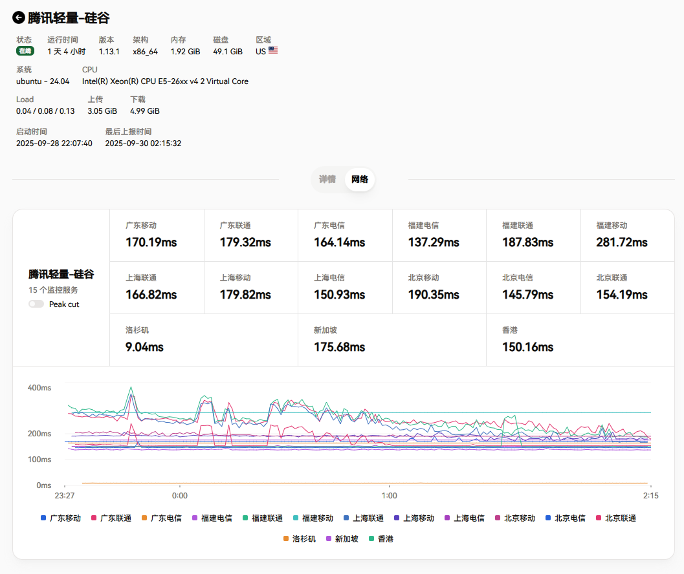Click the green 在线 status badge
The image size is (684, 574).
point(25,51)
